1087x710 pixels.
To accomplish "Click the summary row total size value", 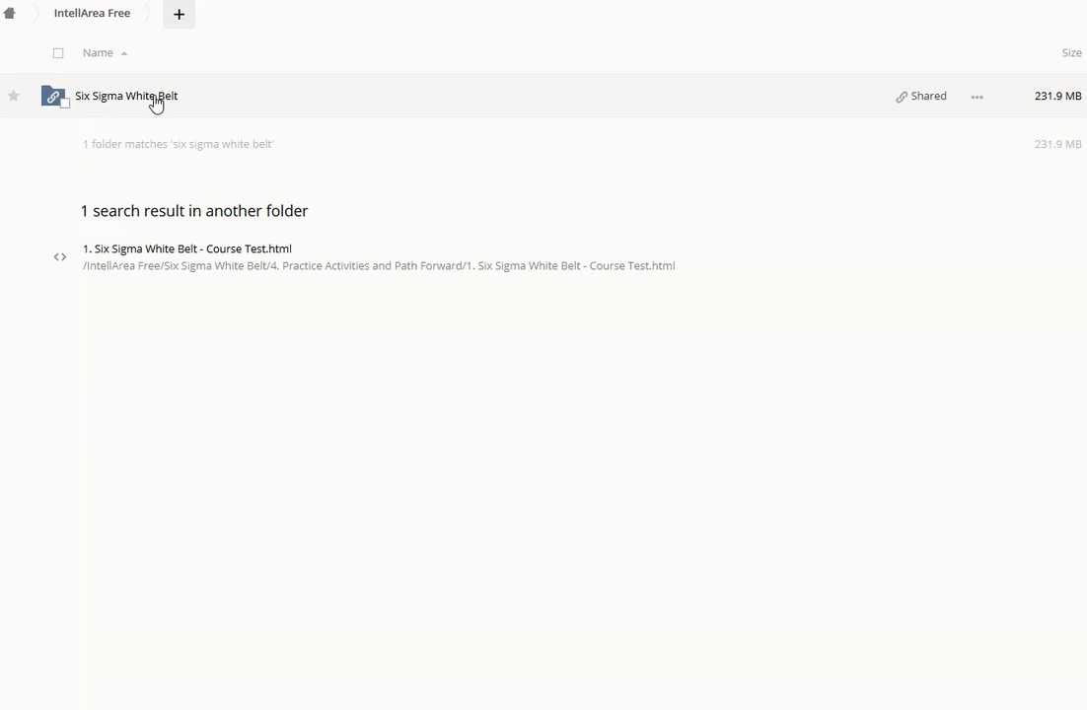I will pos(1057,144).
